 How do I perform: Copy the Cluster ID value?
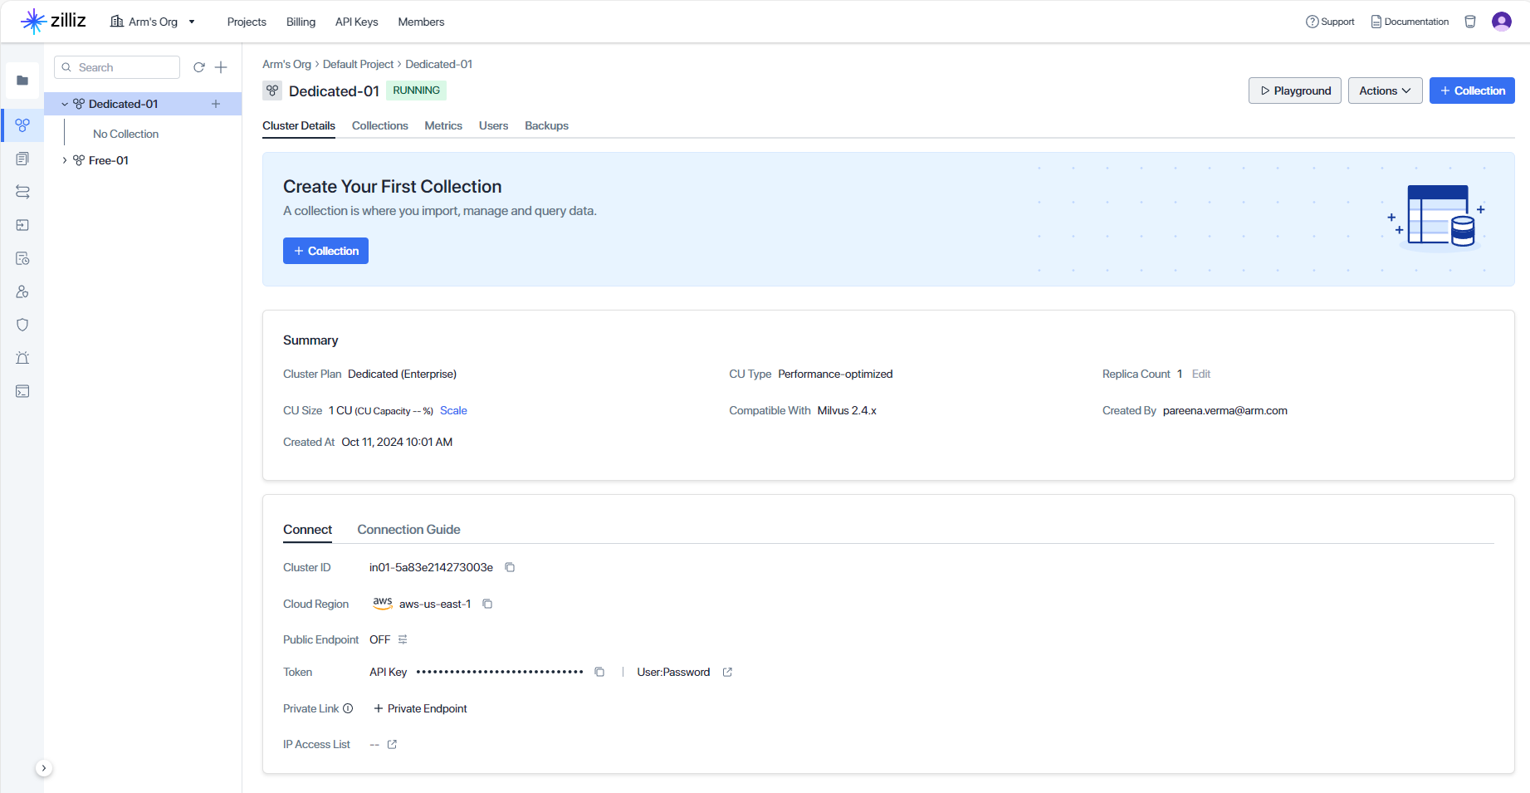click(510, 567)
